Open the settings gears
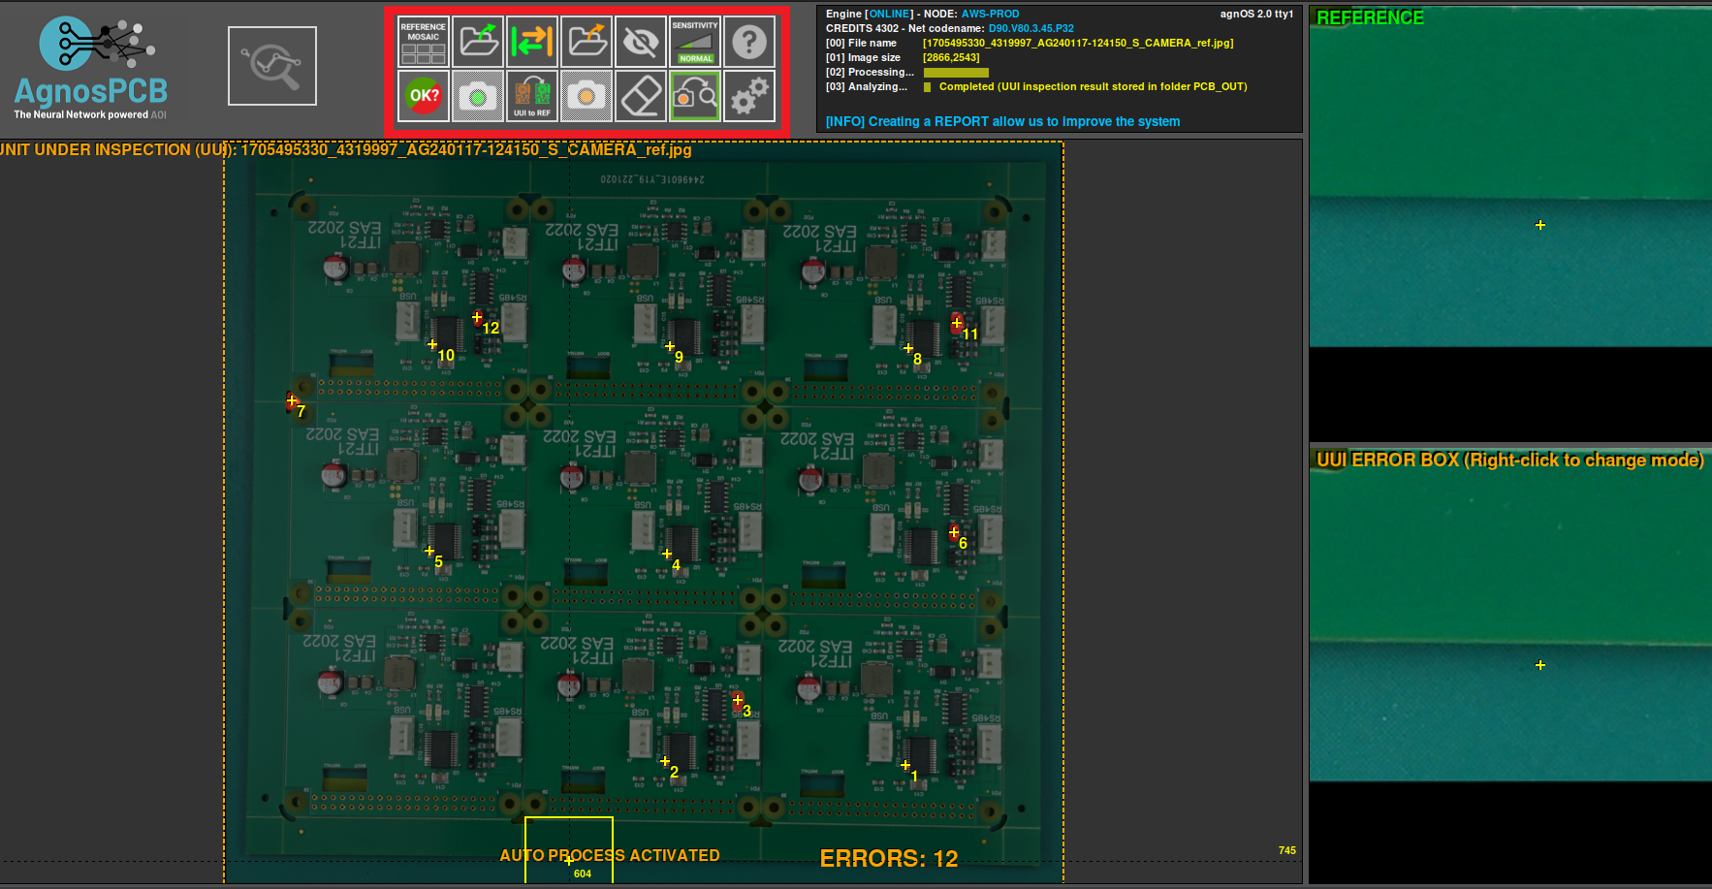Screen dimensions: 1712x889 749,97
